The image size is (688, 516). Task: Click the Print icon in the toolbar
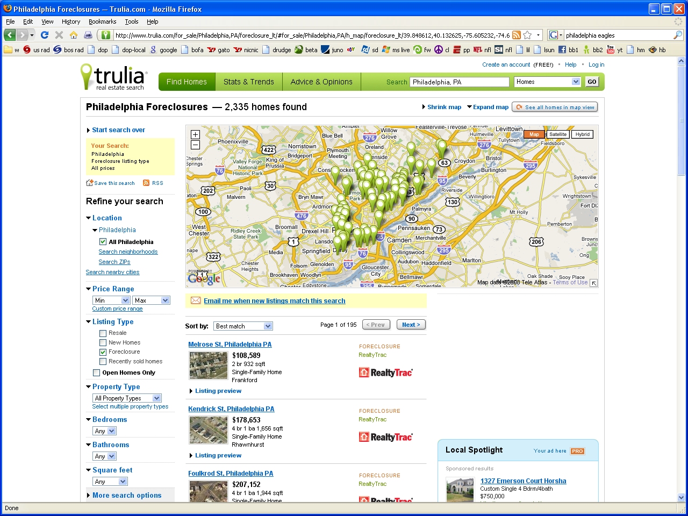(x=88, y=35)
